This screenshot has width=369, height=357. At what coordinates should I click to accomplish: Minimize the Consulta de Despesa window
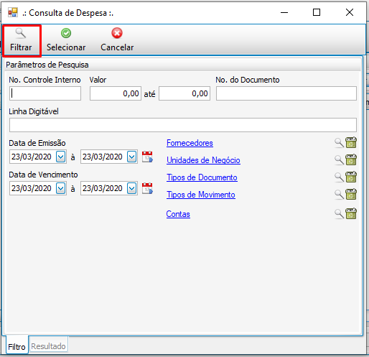[284, 12]
